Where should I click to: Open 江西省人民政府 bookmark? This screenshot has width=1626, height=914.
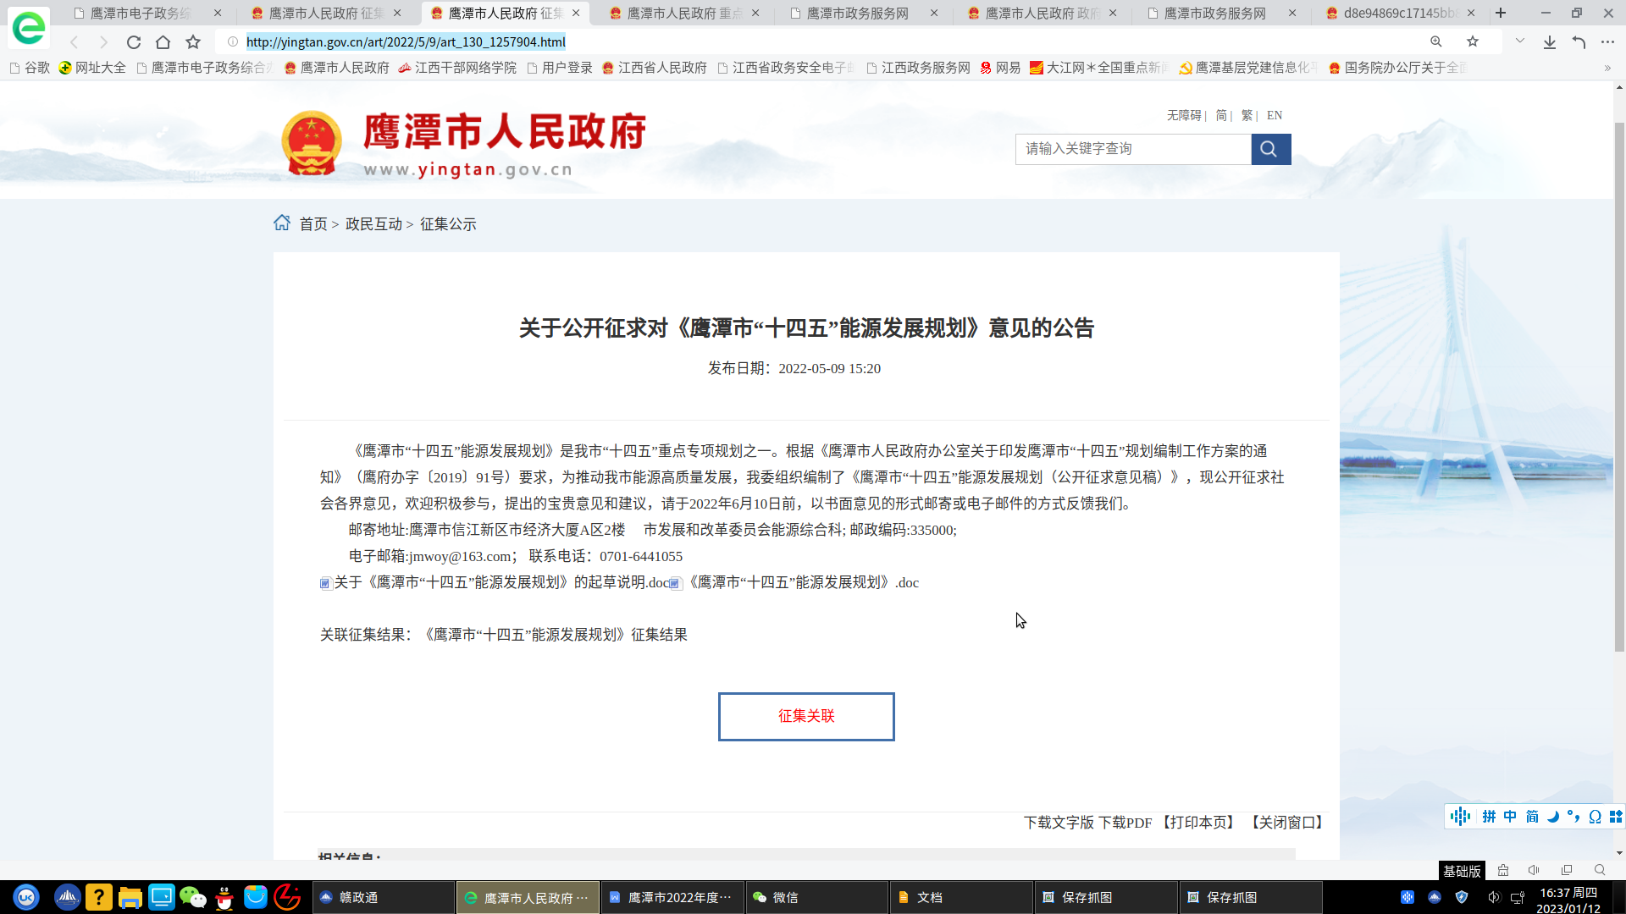click(654, 68)
